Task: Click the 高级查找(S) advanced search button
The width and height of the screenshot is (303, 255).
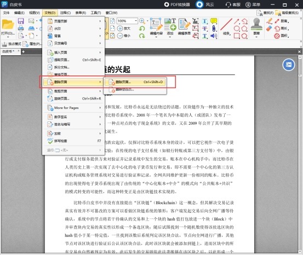Action: click(x=287, y=13)
